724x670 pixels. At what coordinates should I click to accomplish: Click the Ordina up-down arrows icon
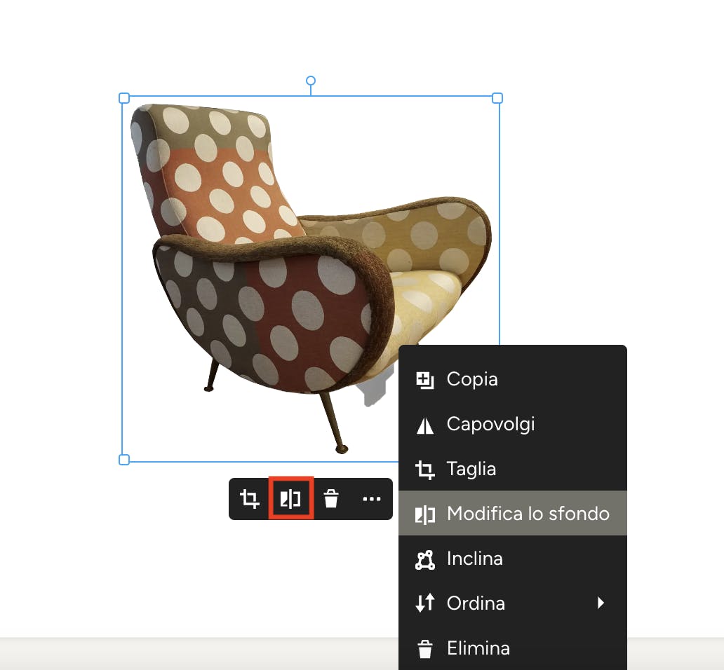coord(425,603)
